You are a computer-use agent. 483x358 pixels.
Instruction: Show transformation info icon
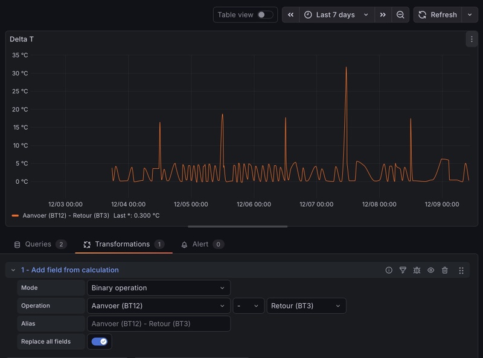click(x=389, y=271)
